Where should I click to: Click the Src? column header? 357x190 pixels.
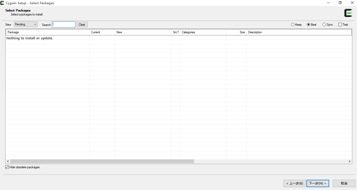176,32
